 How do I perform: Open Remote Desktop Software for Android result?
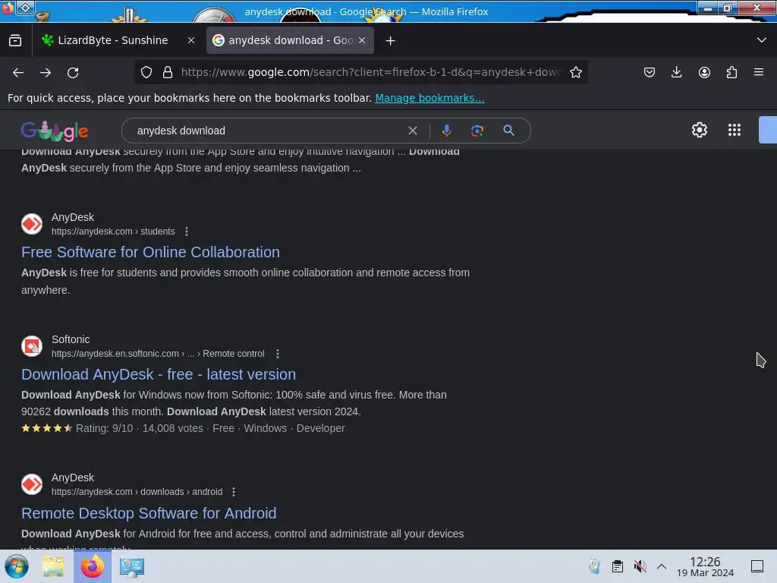[x=149, y=513]
